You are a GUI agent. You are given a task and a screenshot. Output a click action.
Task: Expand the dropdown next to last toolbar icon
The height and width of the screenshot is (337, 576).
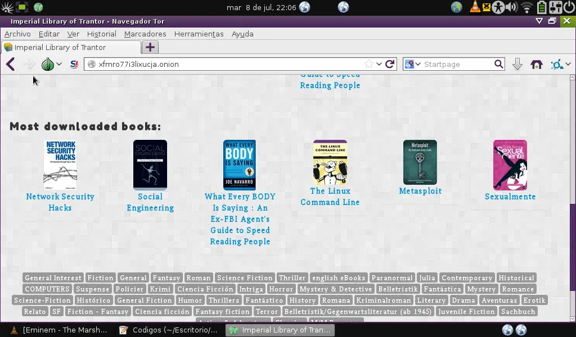(x=568, y=64)
